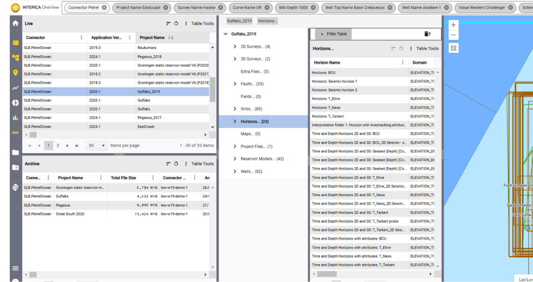Expand the Wells node in the tree
This screenshot has width=533, height=282.
tap(235, 172)
